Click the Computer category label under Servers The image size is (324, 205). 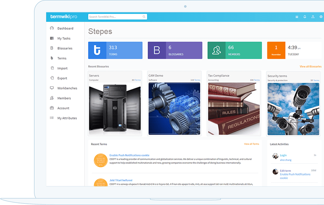tap(94, 80)
